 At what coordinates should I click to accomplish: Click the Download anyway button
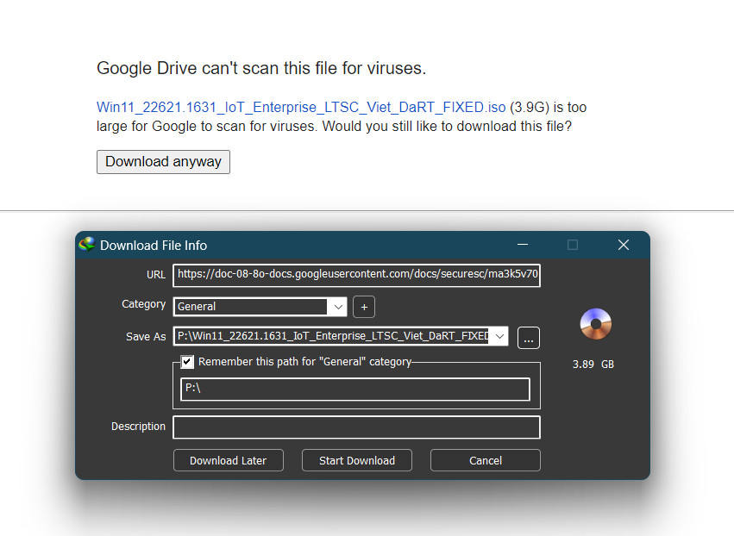[163, 162]
